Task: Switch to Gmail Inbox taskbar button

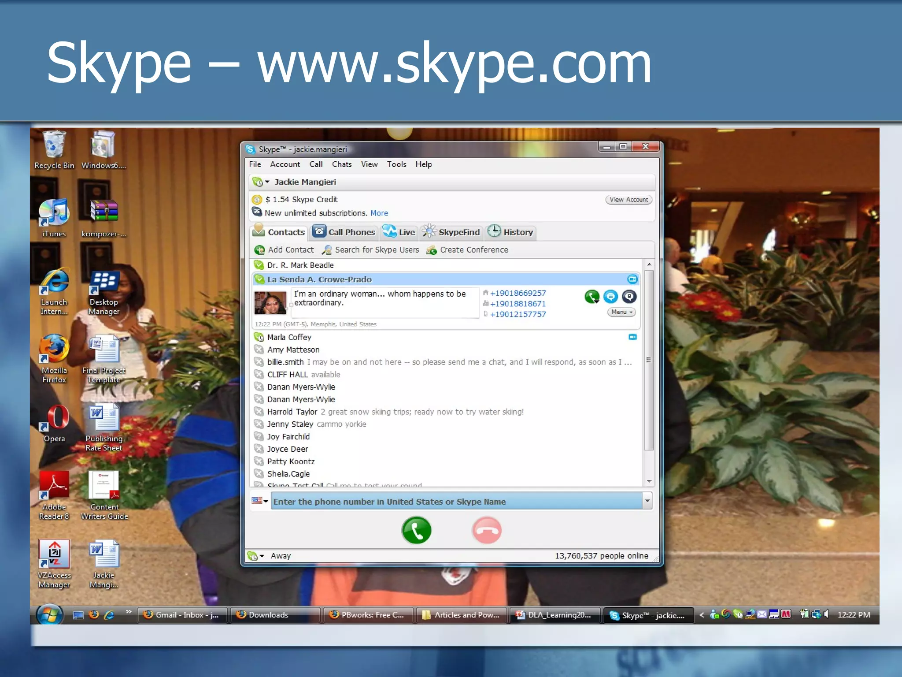Action: [182, 615]
